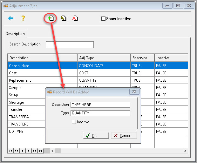Click into the Search Description field
This screenshot has width=197, height=163.
[x=70, y=44]
